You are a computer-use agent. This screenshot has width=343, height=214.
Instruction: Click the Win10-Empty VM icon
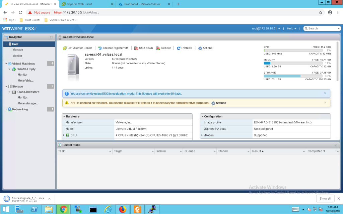pos(14,69)
